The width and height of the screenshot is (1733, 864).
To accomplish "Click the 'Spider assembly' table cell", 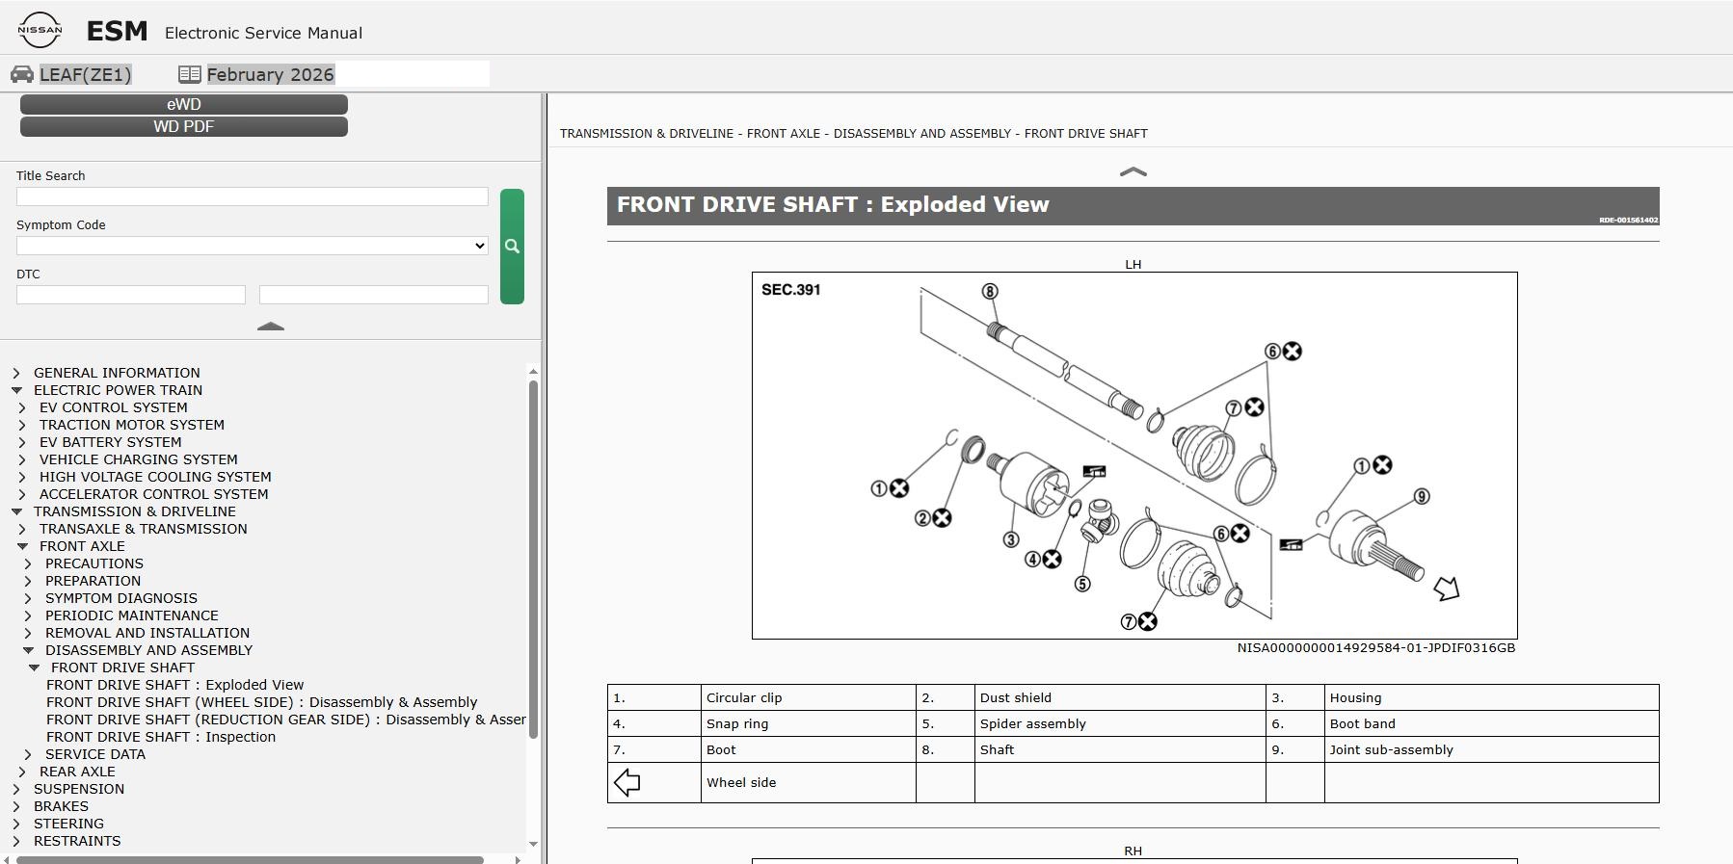I will coord(1120,723).
